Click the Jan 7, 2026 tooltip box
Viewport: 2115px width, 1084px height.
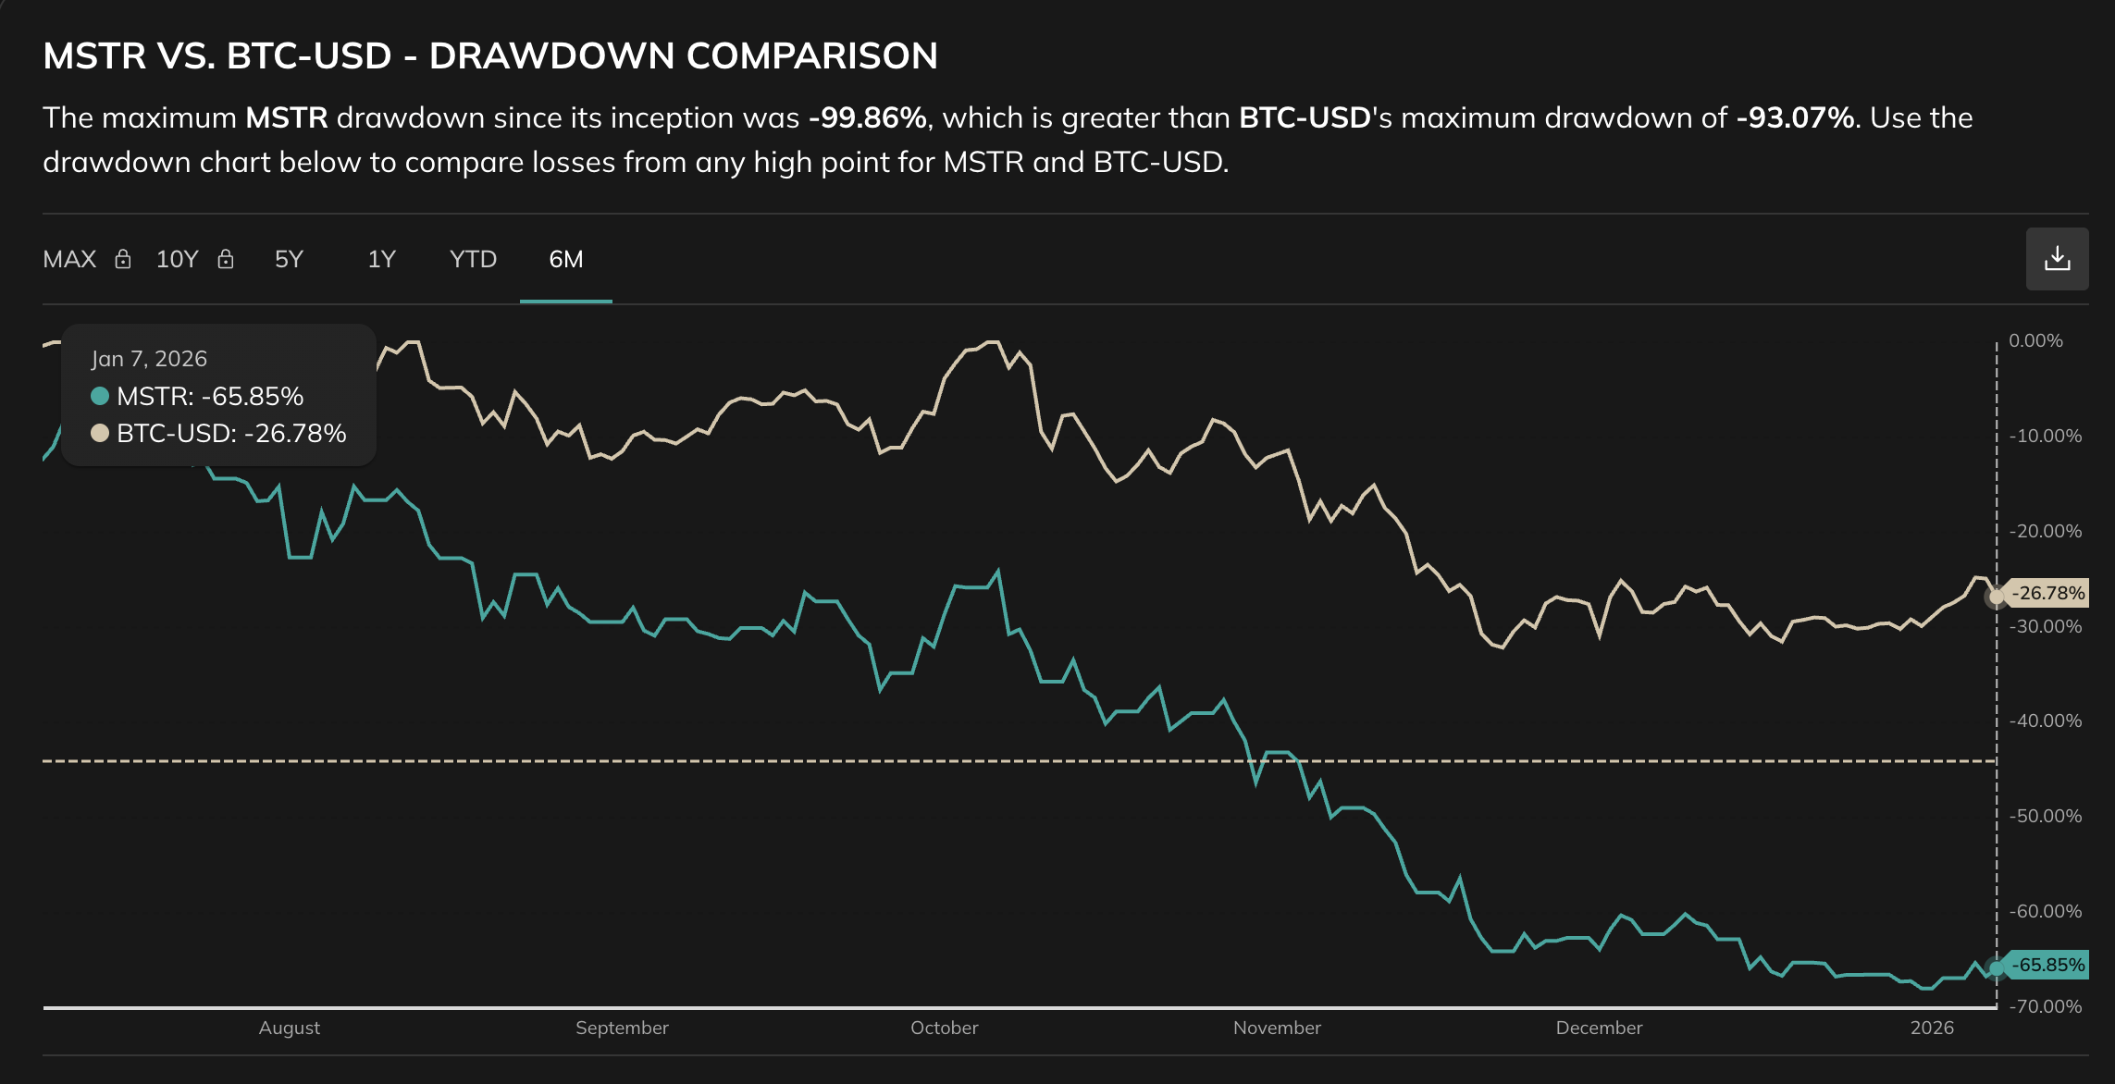click(x=218, y=394)
